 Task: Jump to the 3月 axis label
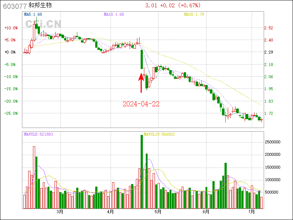pyautogui.click(x=60, y=212)
